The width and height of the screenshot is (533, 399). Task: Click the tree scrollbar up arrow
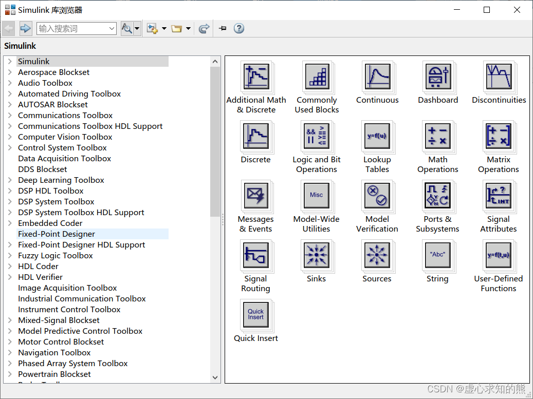[x=215, y=62]
